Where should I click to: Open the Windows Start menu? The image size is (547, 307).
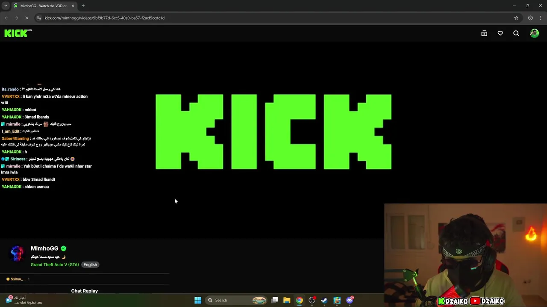click(198, 300)
